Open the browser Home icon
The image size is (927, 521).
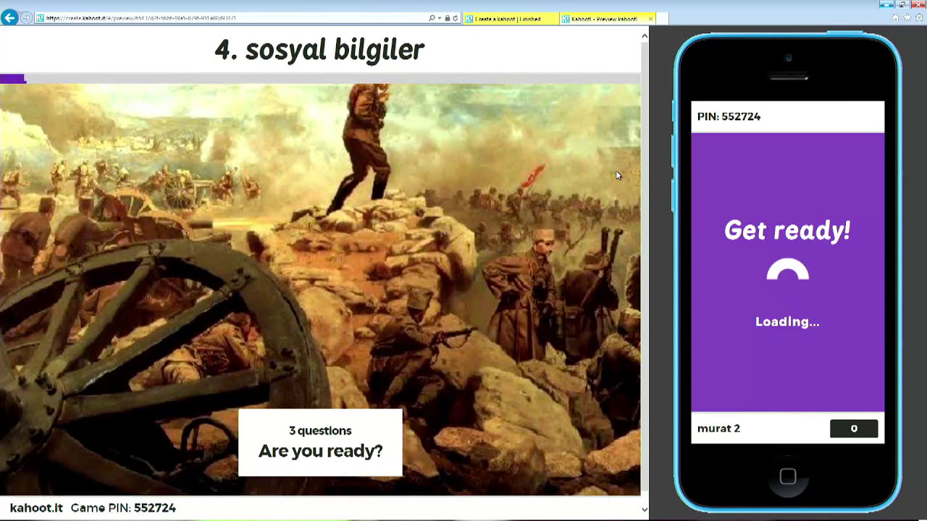pos(896,17)
